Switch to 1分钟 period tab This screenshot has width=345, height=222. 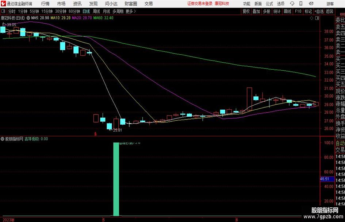(23, 11)
